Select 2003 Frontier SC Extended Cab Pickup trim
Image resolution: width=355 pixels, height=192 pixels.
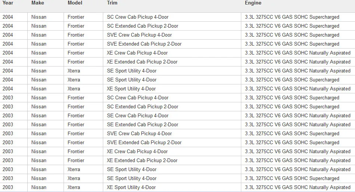click(143, 107)
